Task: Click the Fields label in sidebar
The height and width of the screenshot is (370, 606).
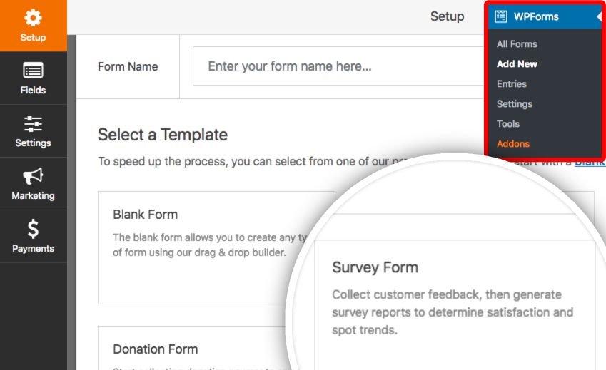Action: (x=33, y=90)
